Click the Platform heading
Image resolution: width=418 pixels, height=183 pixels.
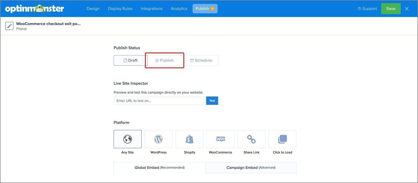pyautogui.click(x=121, y=123)
